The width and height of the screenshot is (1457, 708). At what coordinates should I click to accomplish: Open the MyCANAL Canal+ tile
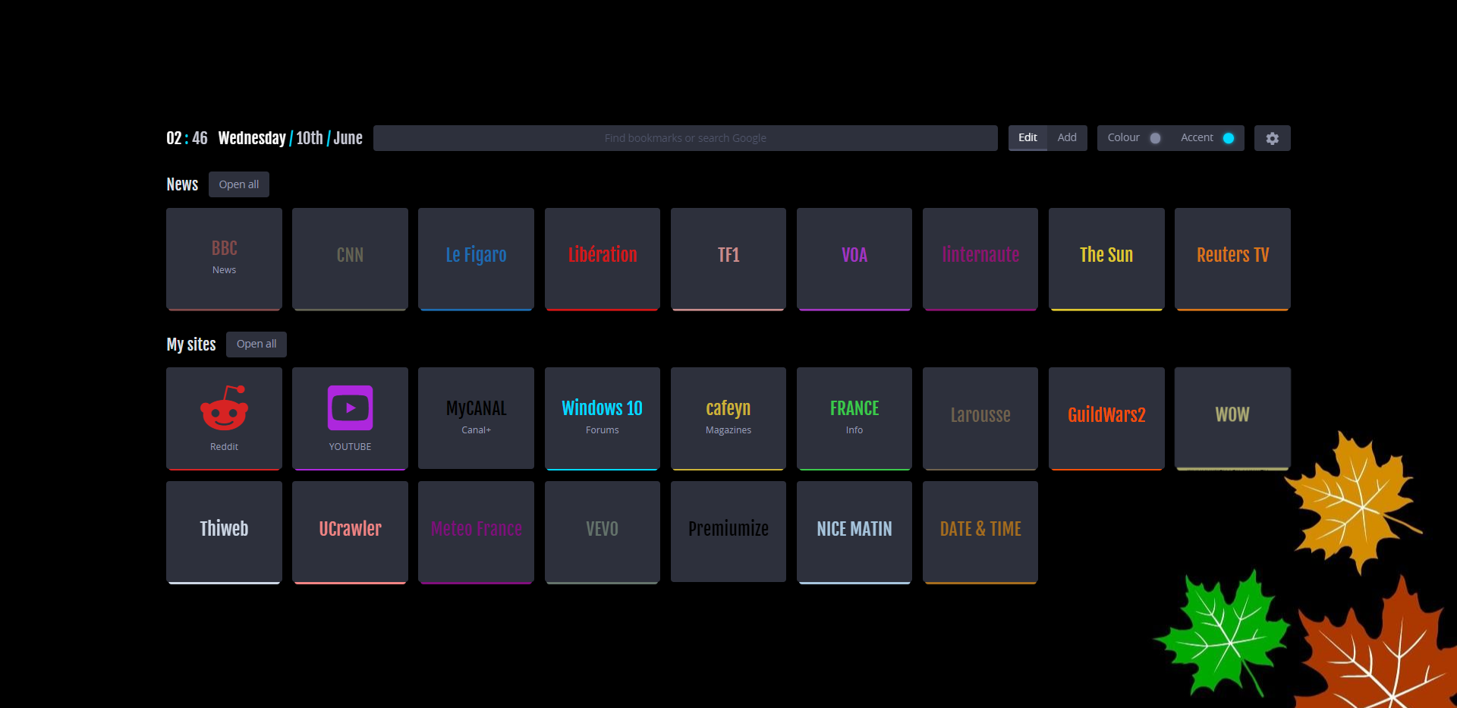tap(476, 419)
